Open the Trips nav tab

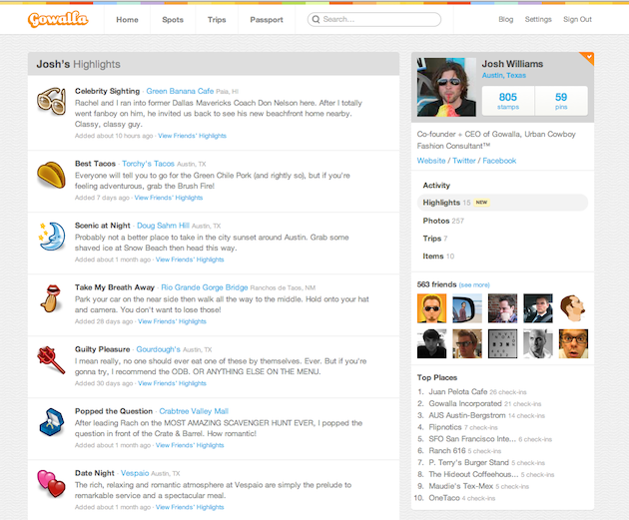click(217, 20)
